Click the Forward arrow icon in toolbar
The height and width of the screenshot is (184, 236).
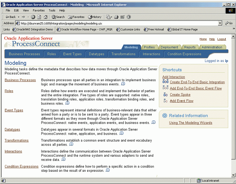[23, 17]
